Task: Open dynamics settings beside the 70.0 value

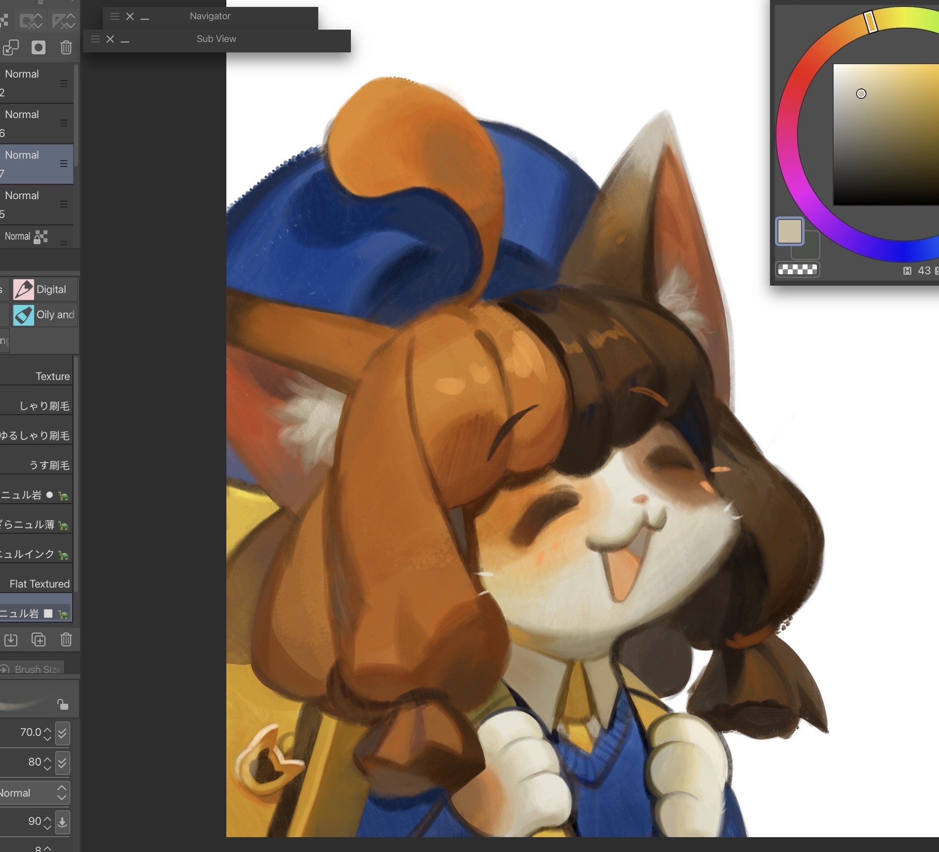Action: pos(62,733)
